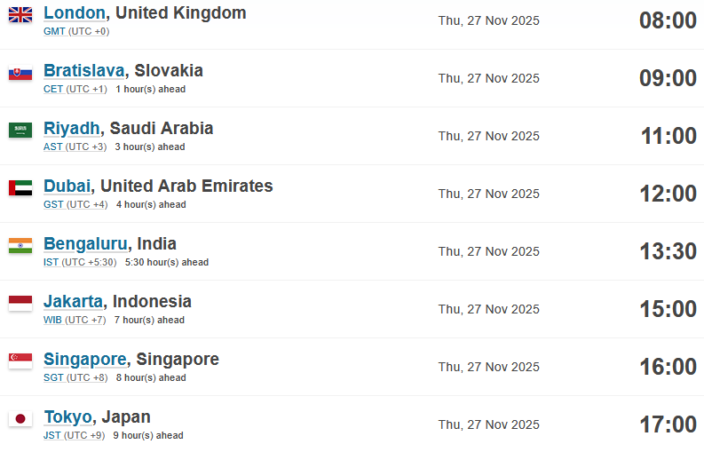704x452 pixels.
Task: Click the Singapore flag icon
Action: tap(20, 361)
